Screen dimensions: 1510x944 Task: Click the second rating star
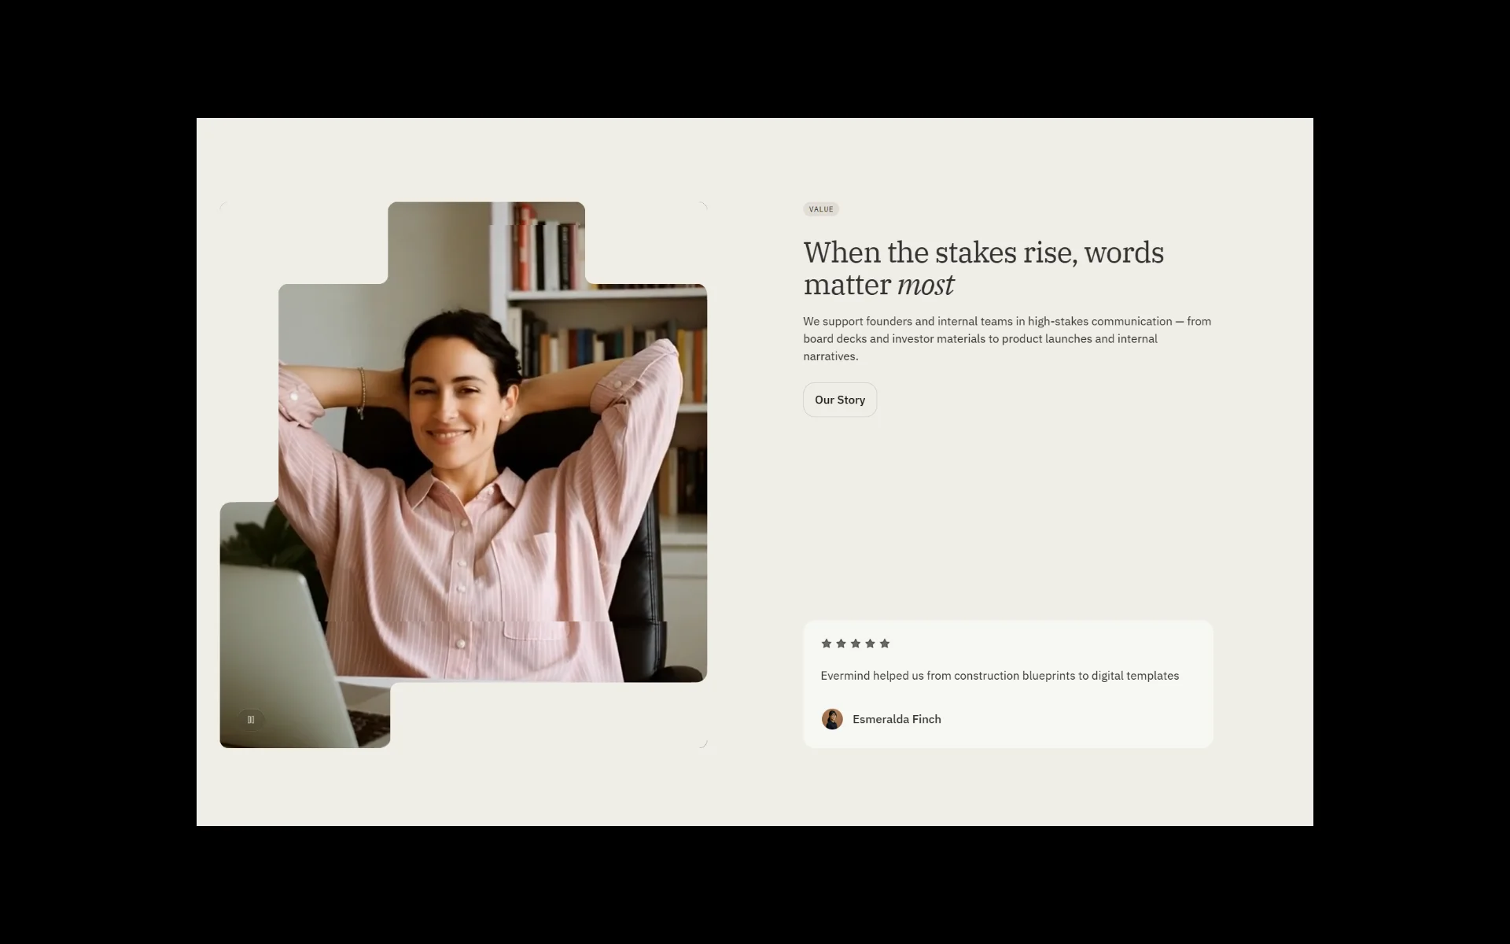841,643
